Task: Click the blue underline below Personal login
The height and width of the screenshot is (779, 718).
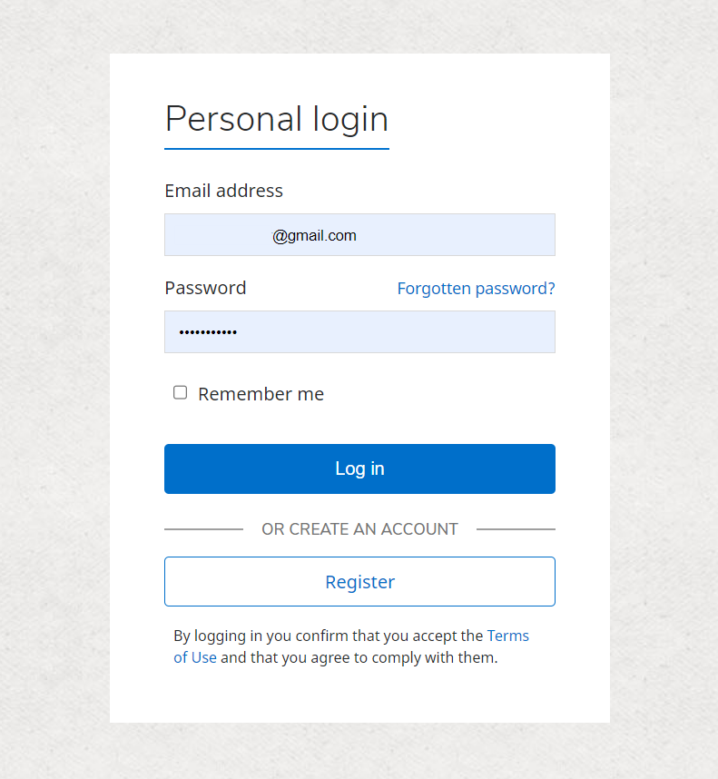Action: click(277, 149)
